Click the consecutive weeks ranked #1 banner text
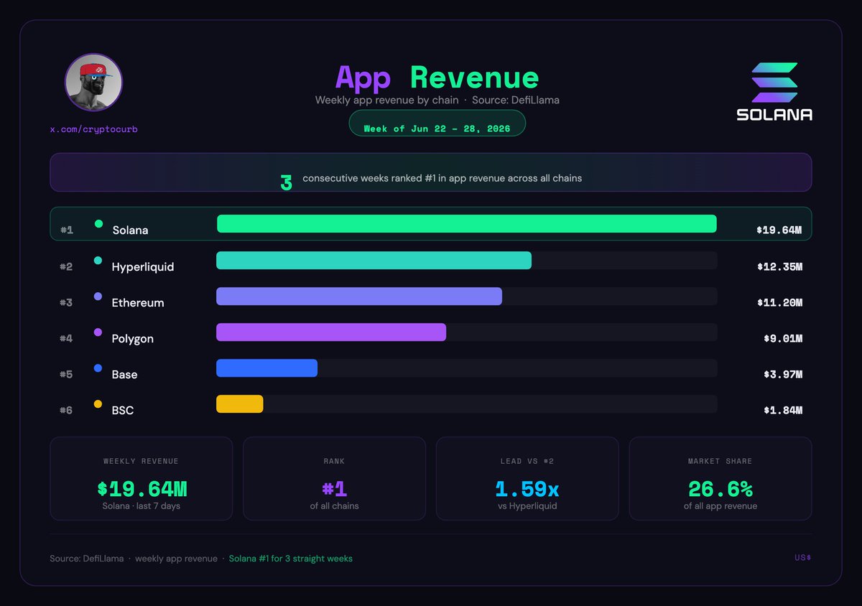Viewport: 862px width, 606px height. click(442, 178)
